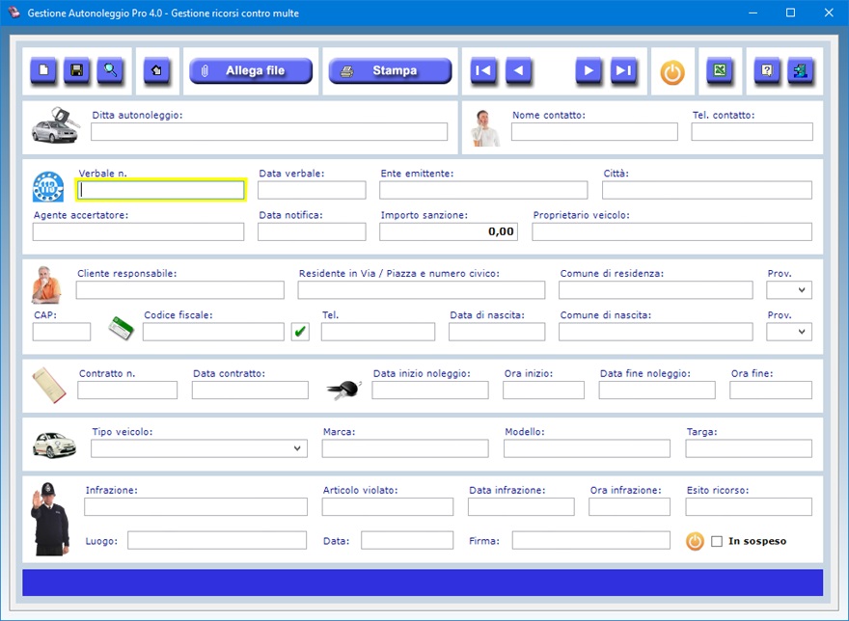
Task: Click the man on phone contact image
Action: [x=485, y=128]
